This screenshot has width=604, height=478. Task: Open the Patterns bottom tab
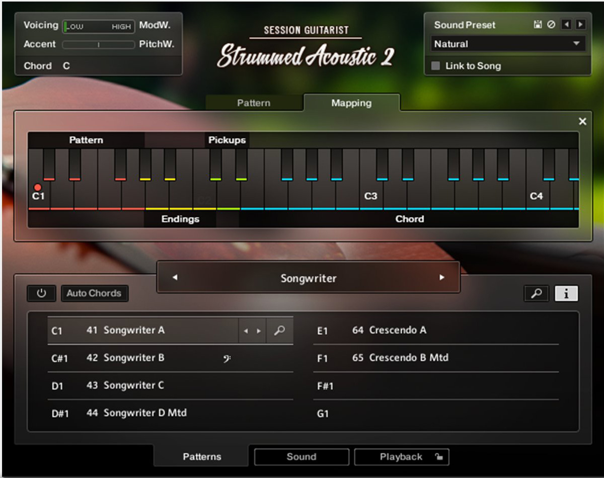[x=202, y=457]
